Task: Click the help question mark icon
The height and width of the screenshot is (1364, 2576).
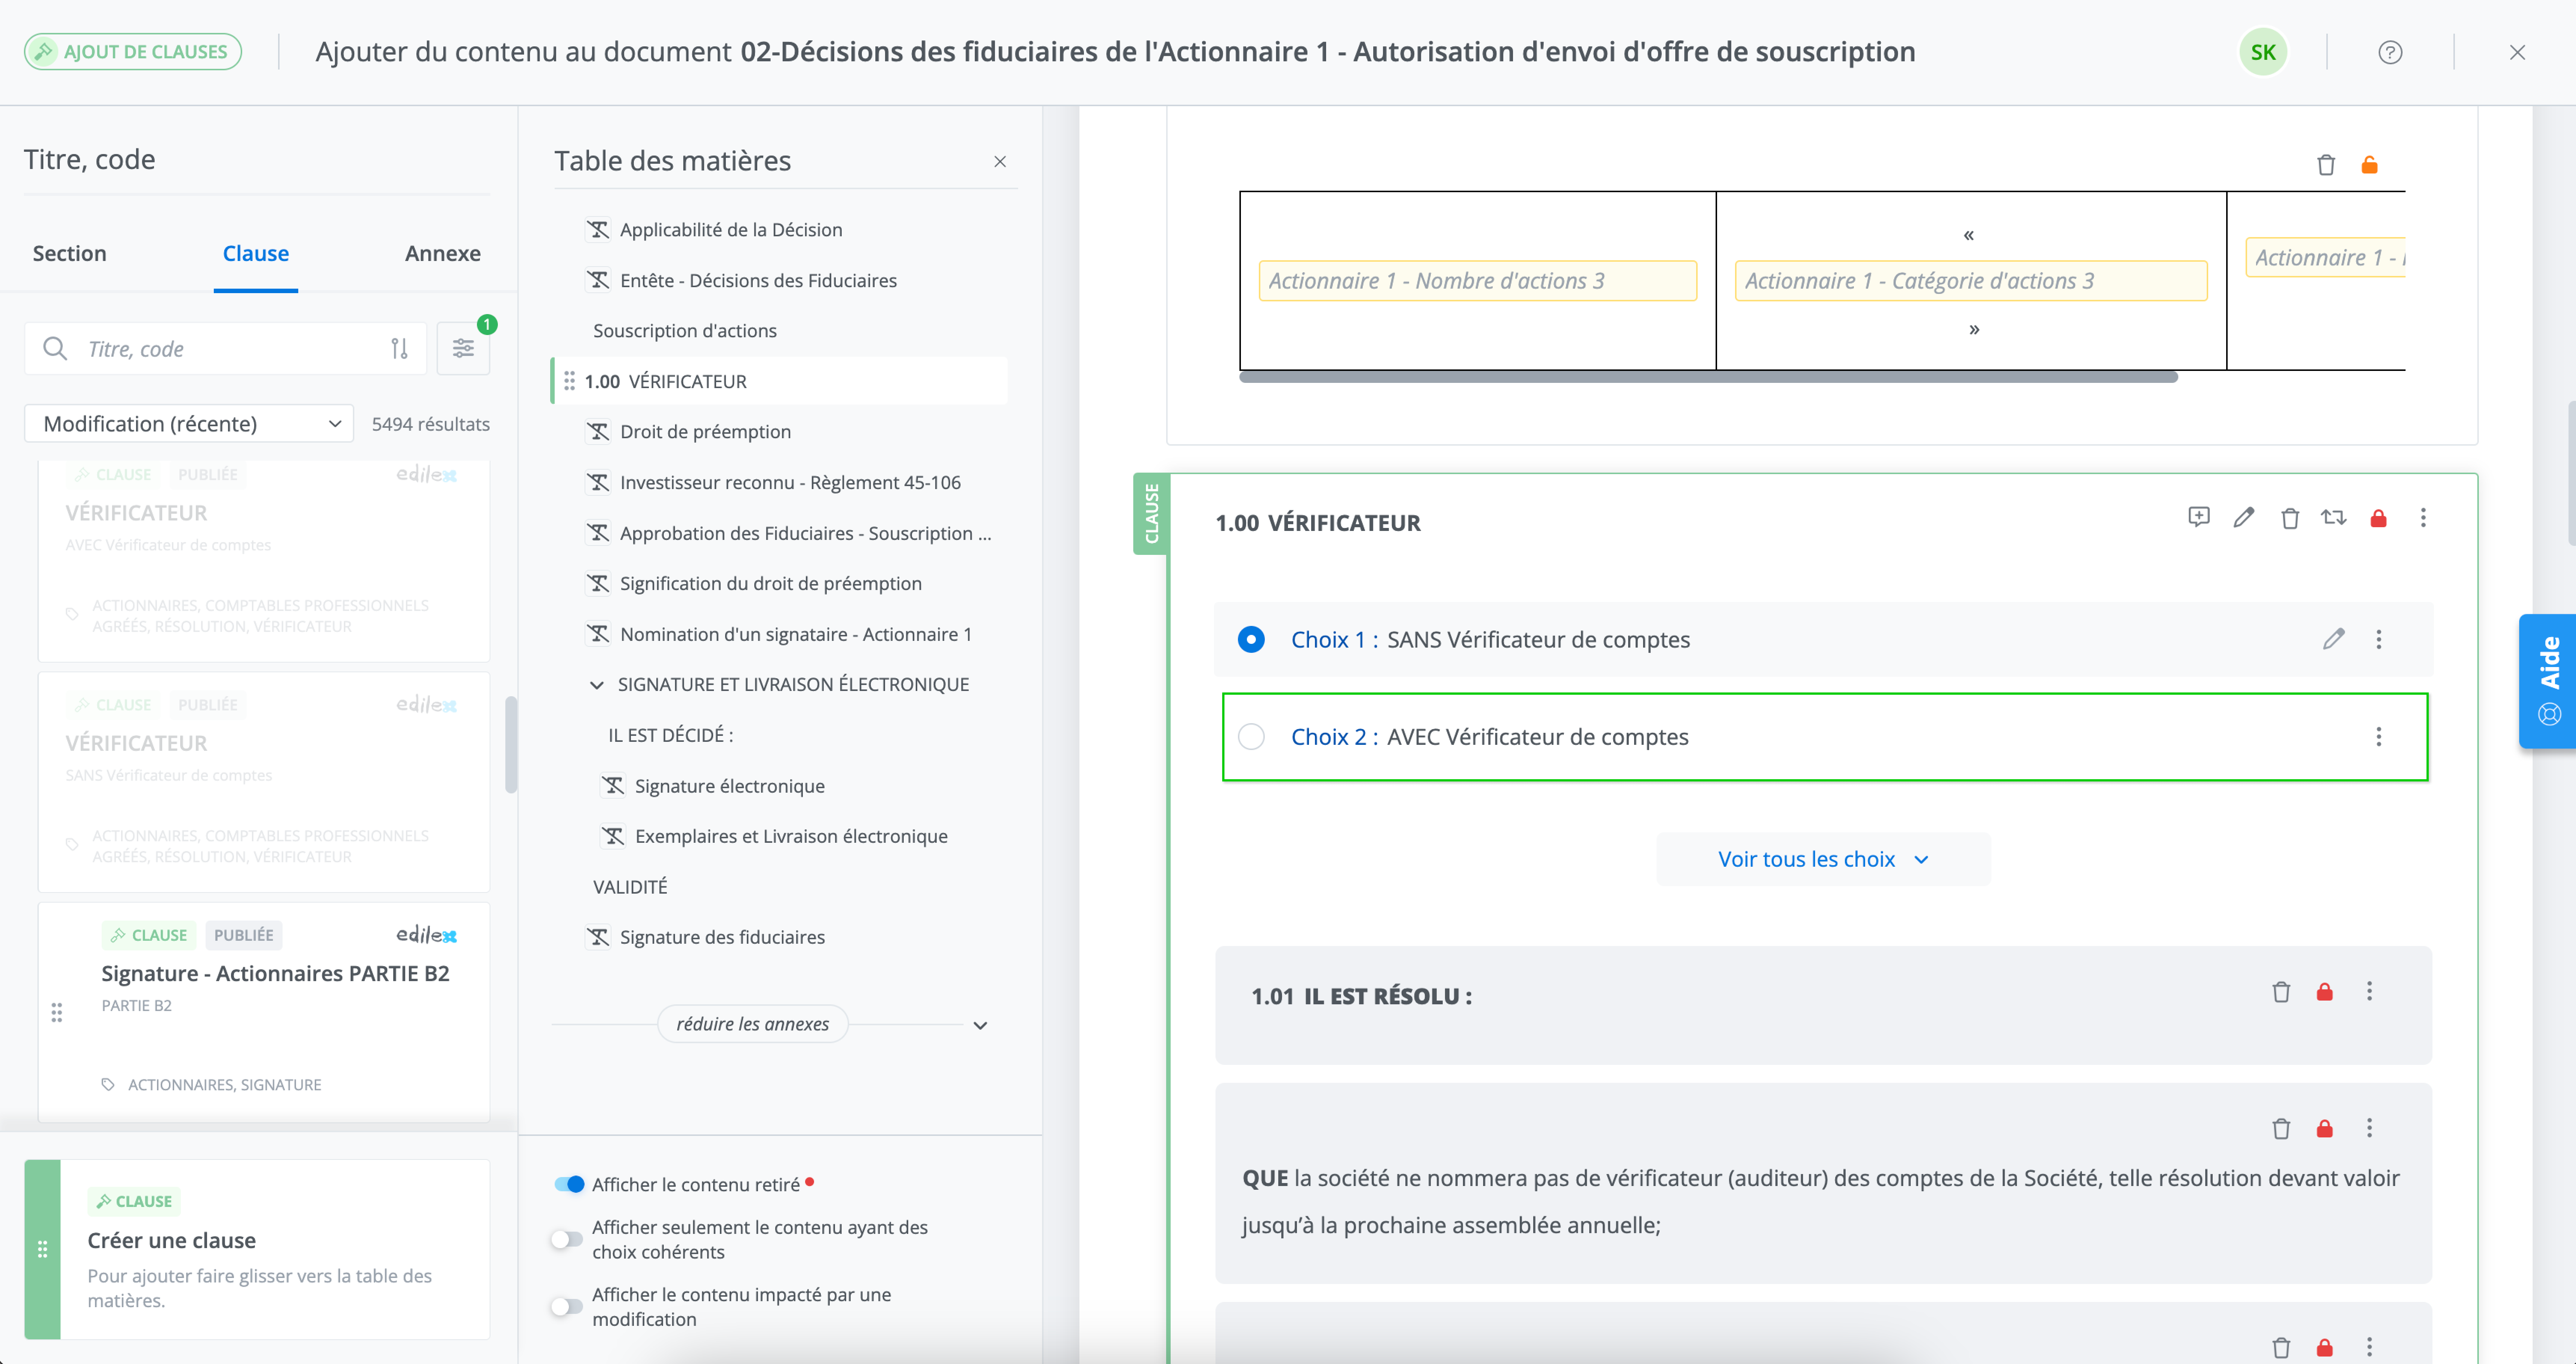Action: click(x=2390, y=52)
